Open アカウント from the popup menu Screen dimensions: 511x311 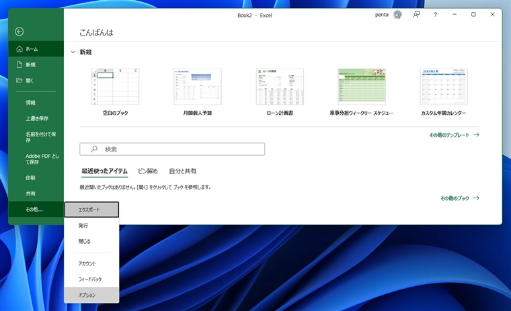[91, 263]
